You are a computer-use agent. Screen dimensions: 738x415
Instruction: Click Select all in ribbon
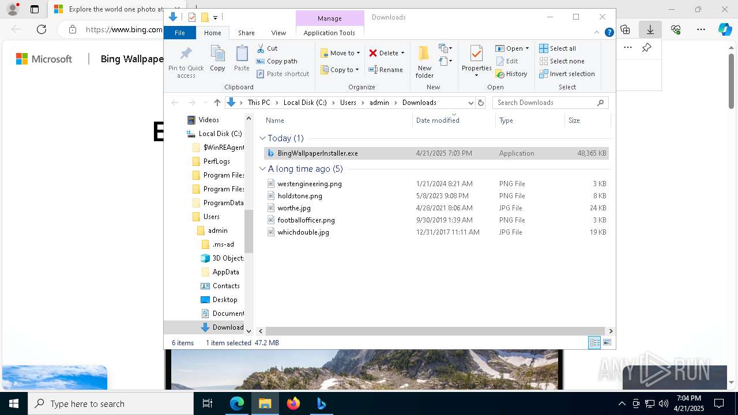coord(558,48)
